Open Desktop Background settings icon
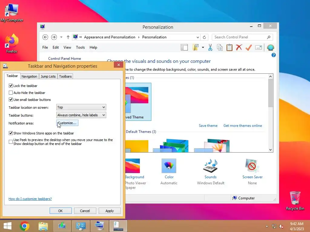This screenshot has height=232, width=310. pyautogui.click(x=133, y=166)
